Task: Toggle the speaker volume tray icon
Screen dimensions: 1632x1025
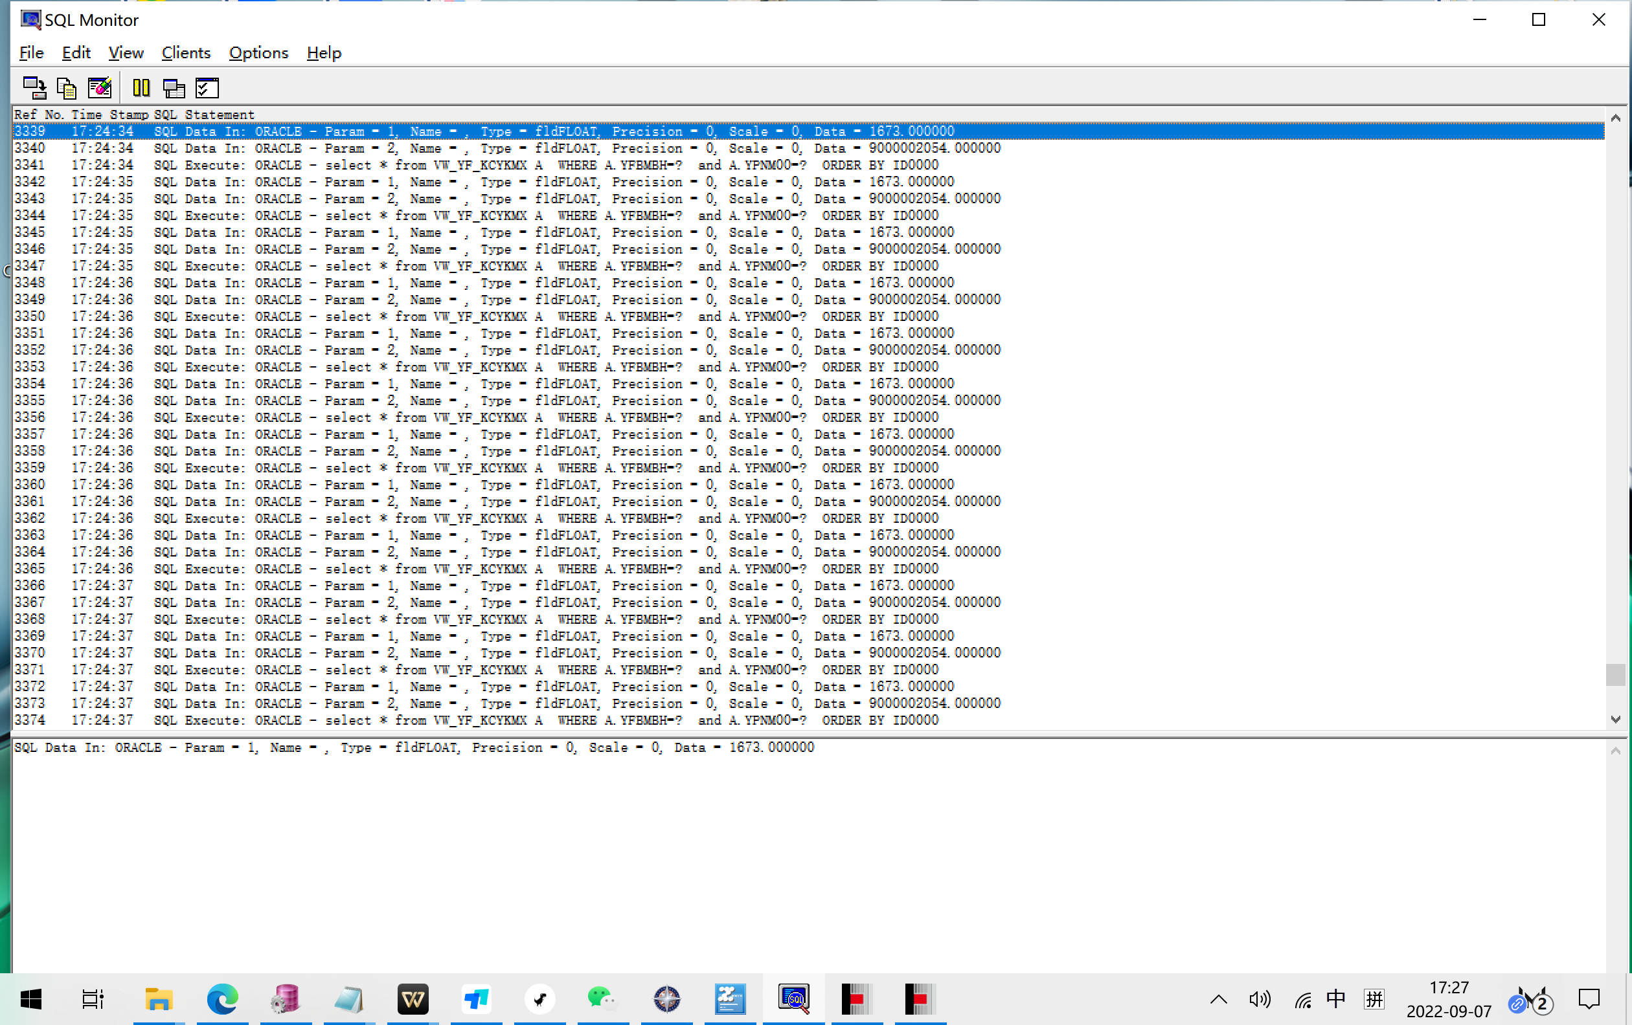Action: (x=1259, y=998)
